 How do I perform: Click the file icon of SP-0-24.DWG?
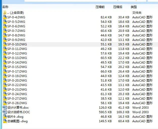pos(5,94)
